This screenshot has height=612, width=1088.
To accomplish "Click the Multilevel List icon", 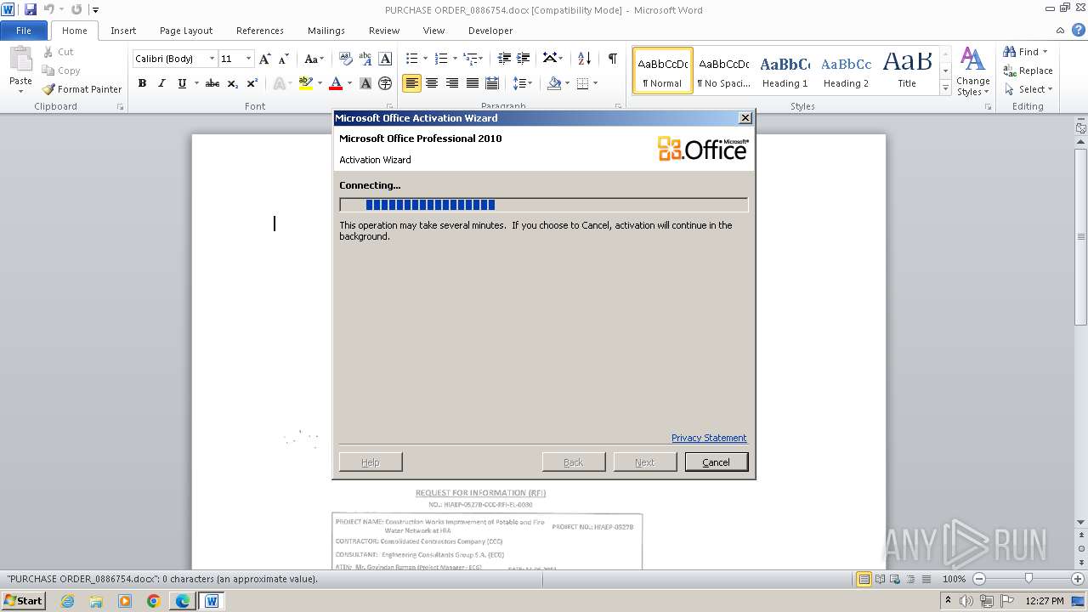I will [x=470, y=59].
